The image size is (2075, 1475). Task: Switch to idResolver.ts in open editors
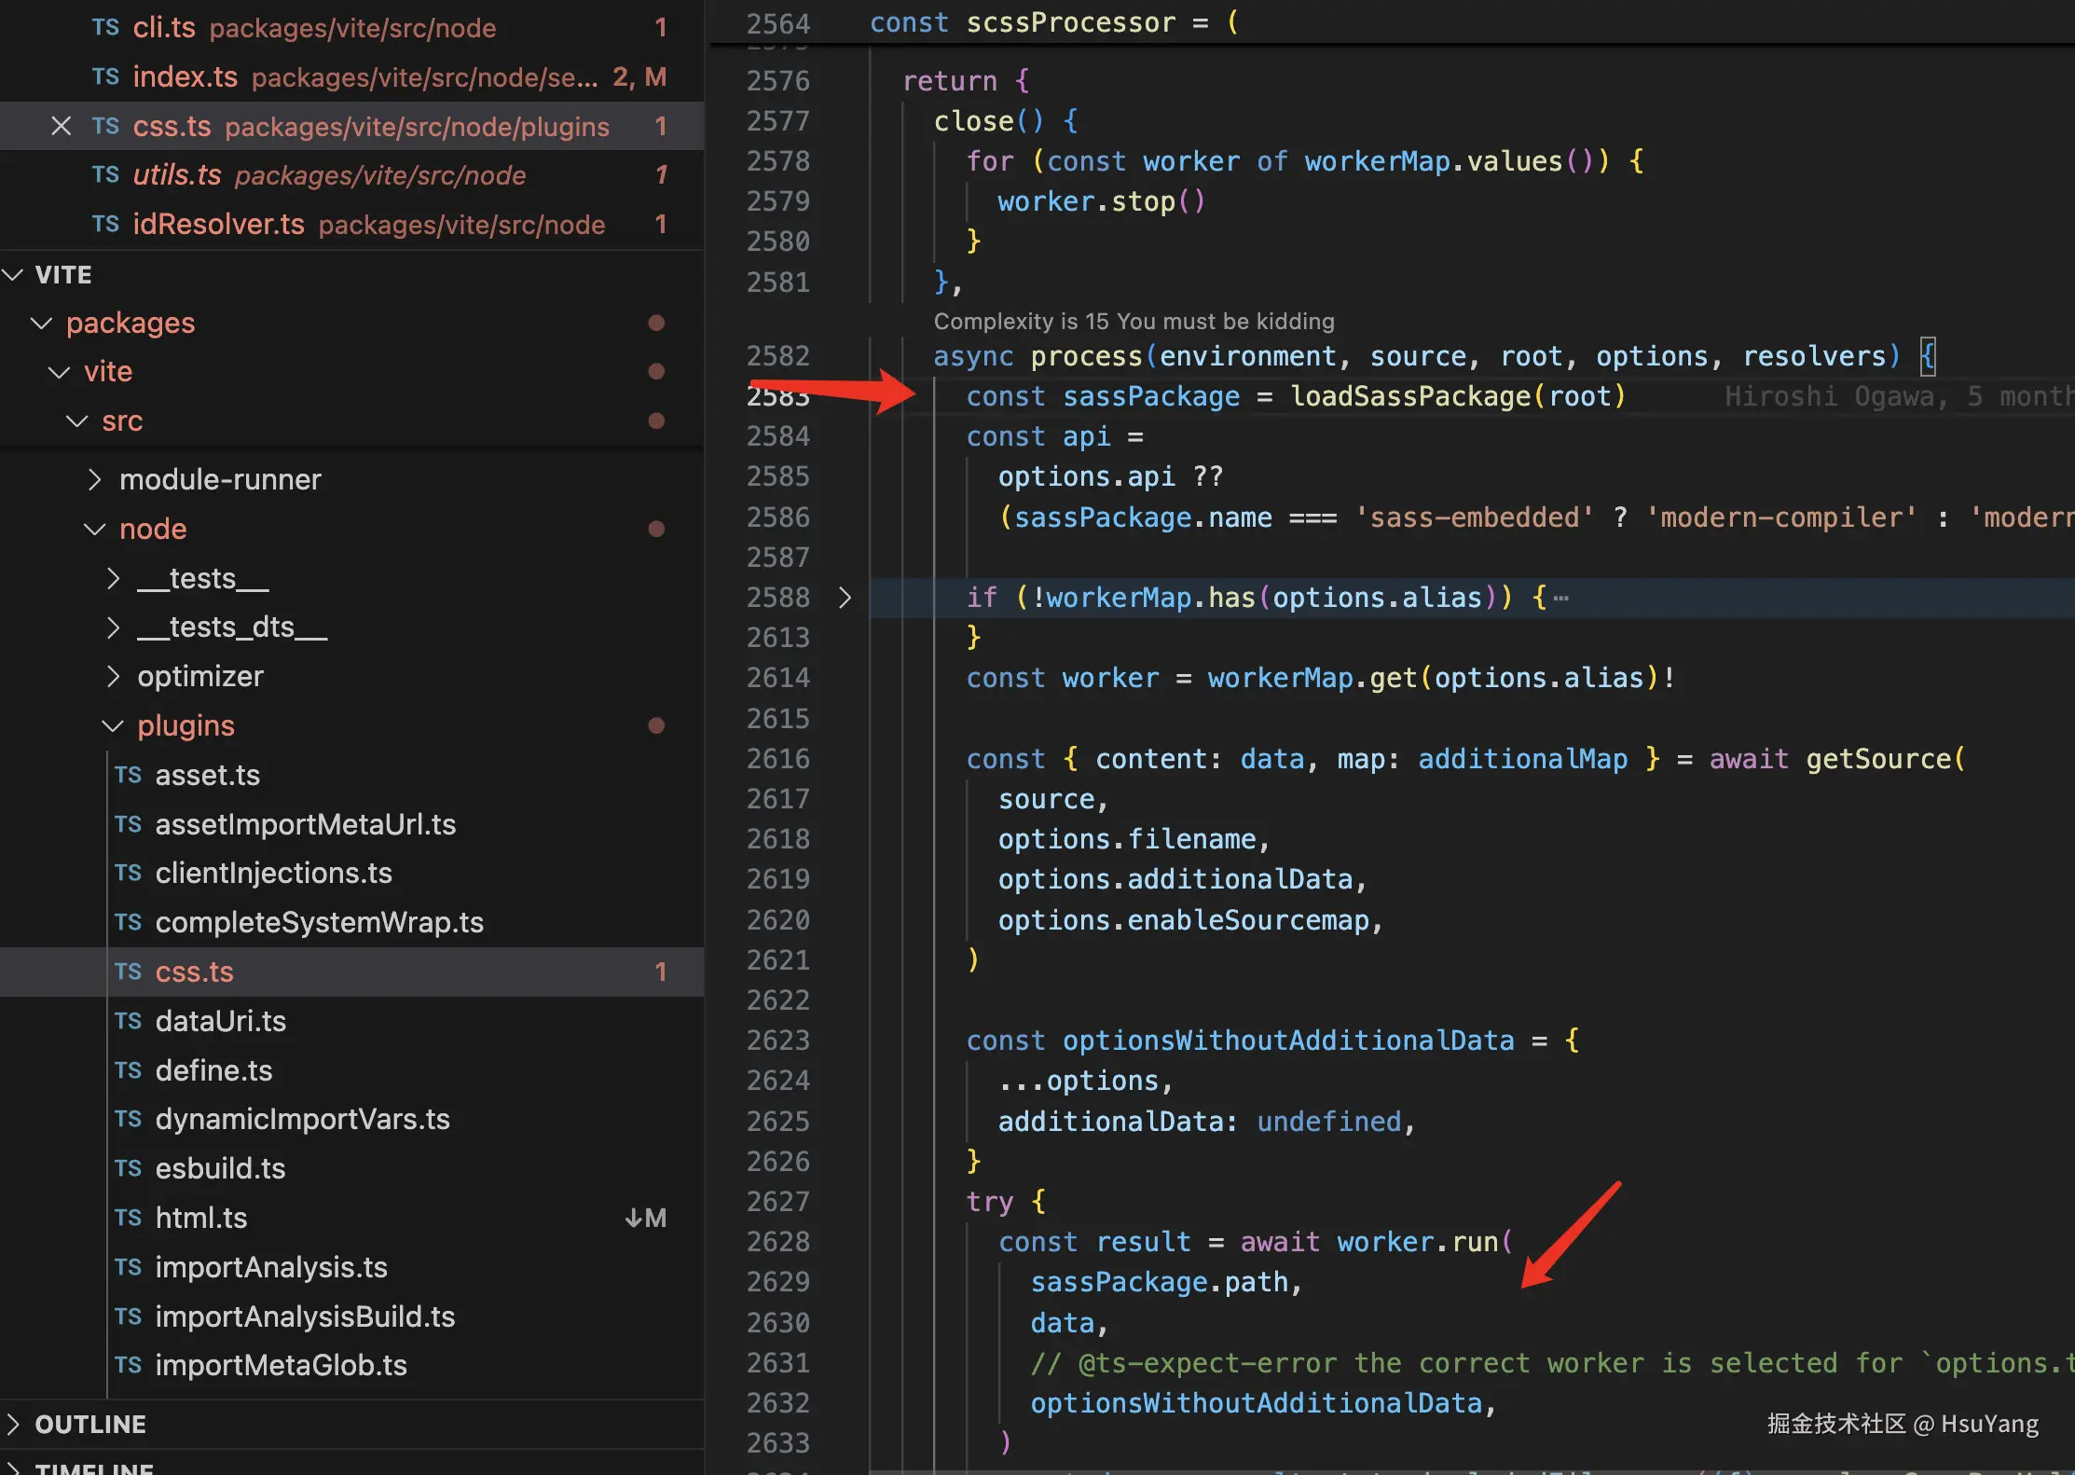pyautogui.click(x=218, y=225)
